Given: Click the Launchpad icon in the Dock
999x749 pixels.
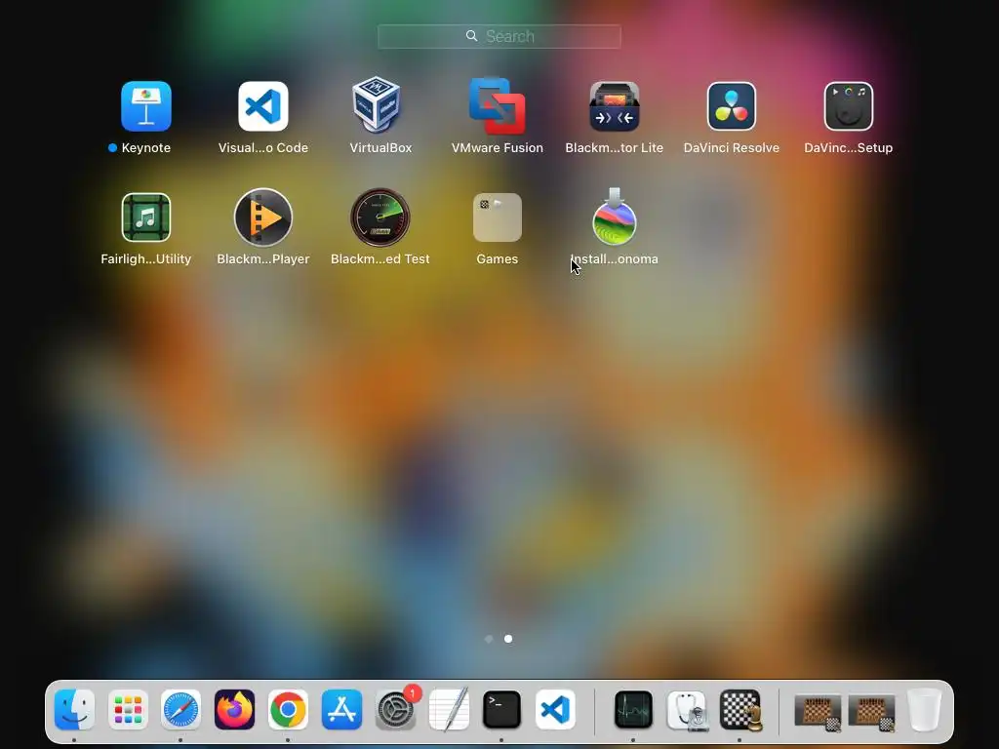Looking at the screenshot, I should point(128,709).
